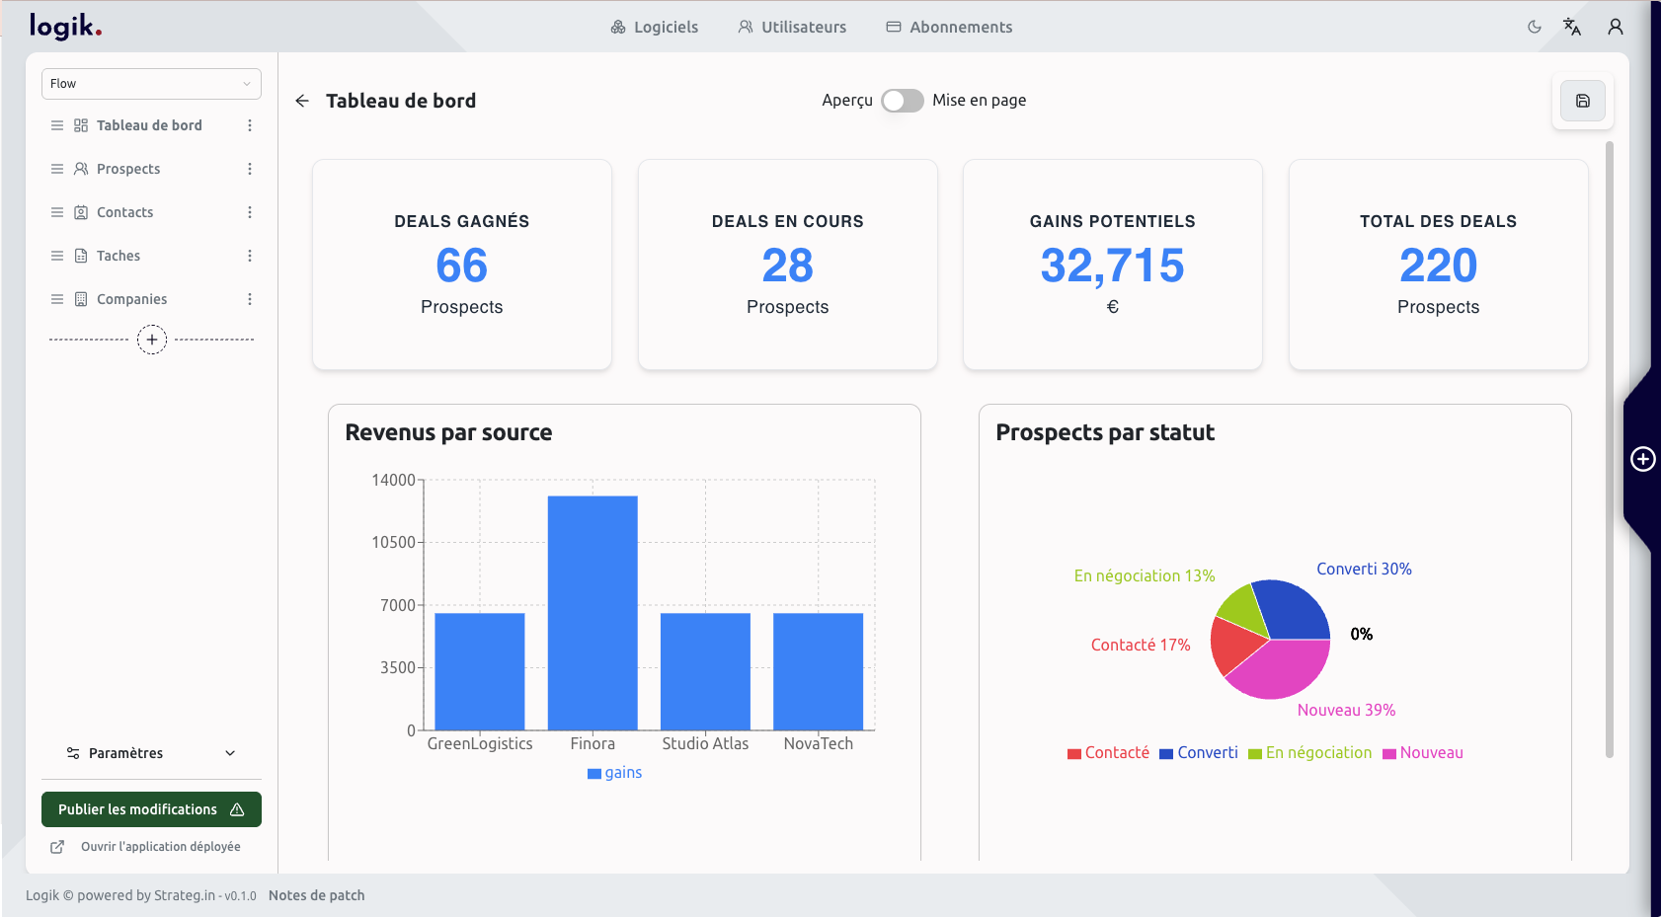
Task: Open the Abonnements tab
Action: click(949, 28)
